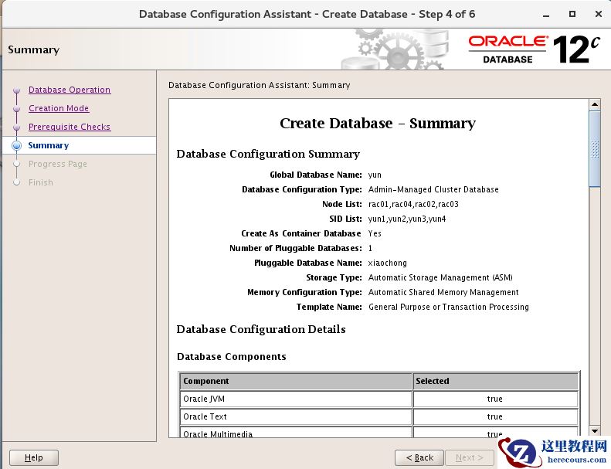Viewport: 611px width, 469px height.
Task: Click the Progress Page step bullet
Action: tap(16, 164)
